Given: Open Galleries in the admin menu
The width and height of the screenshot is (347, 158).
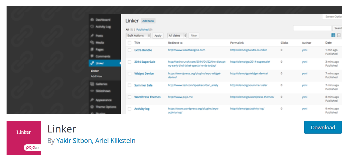Looking at the screenshot, I should [102, 84].
